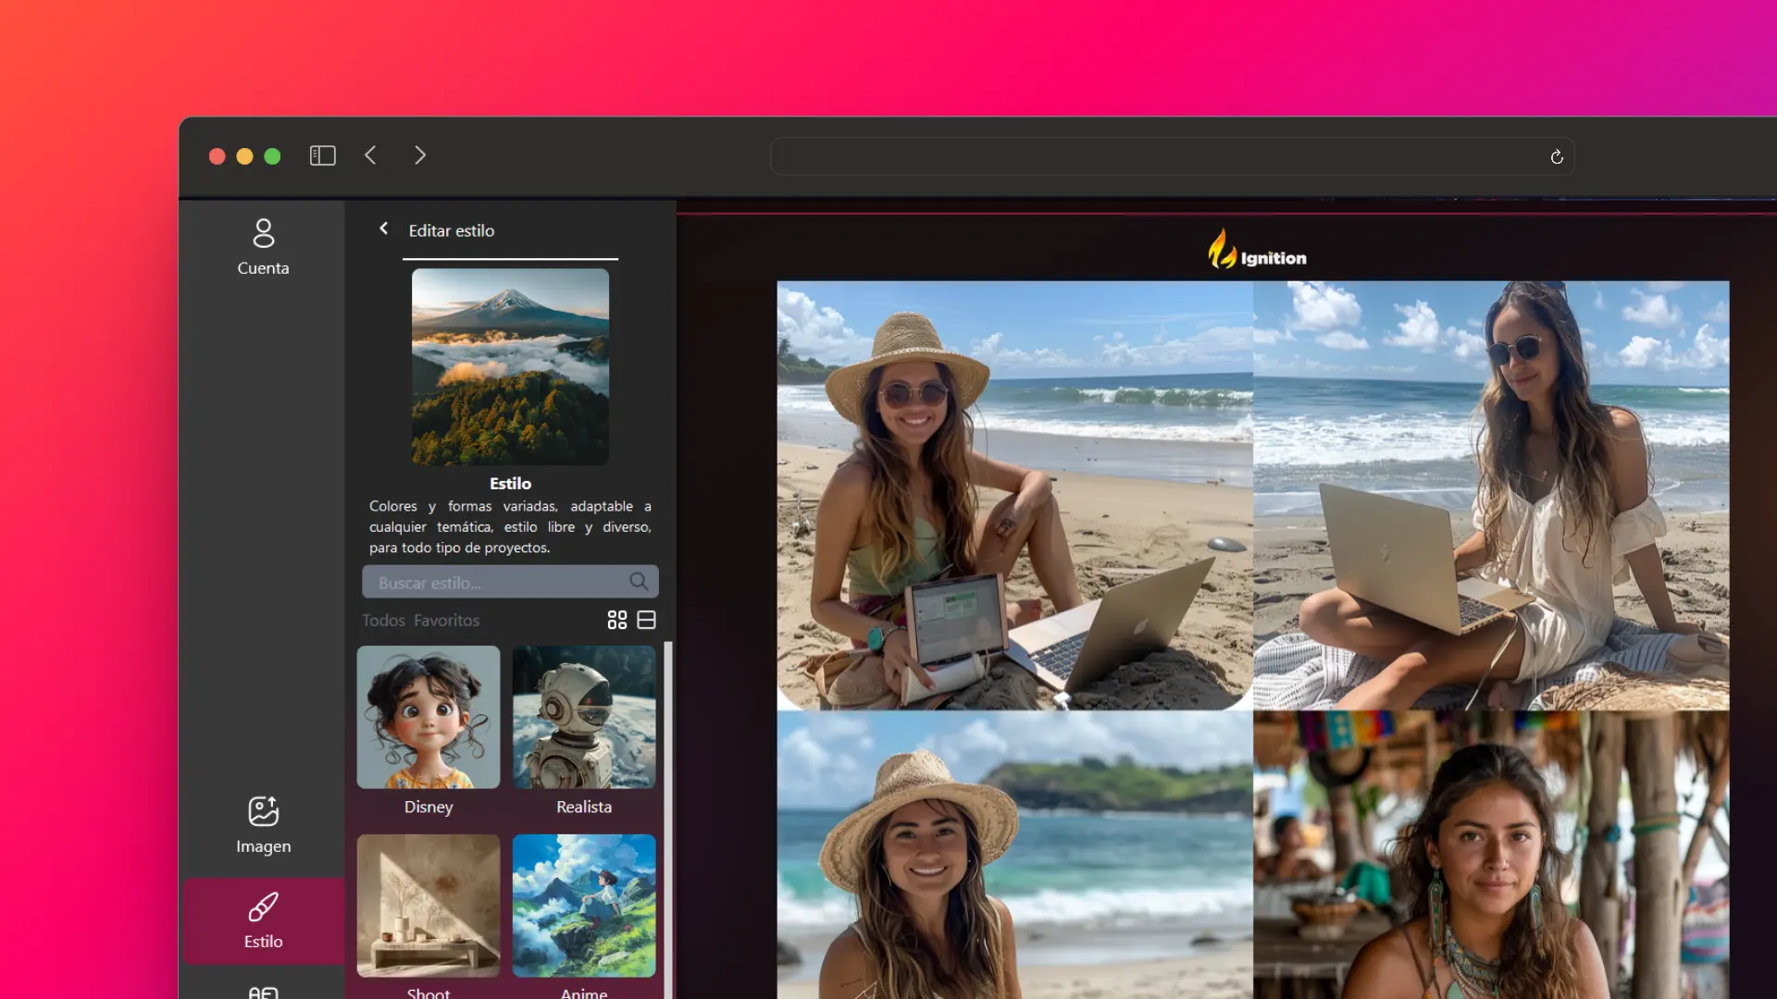Click the style list scrollbar

(668, 820)
